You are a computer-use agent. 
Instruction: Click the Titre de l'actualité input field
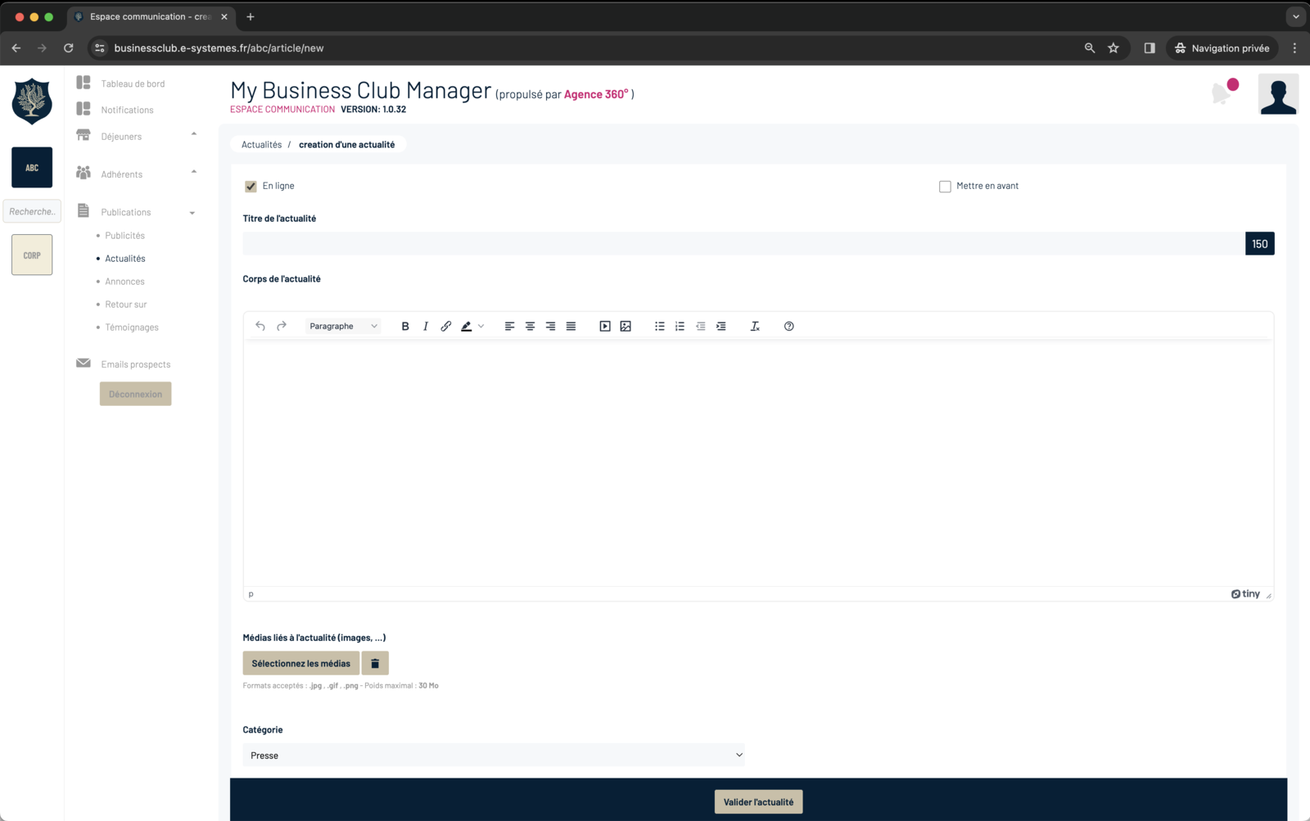click(743, 244)
